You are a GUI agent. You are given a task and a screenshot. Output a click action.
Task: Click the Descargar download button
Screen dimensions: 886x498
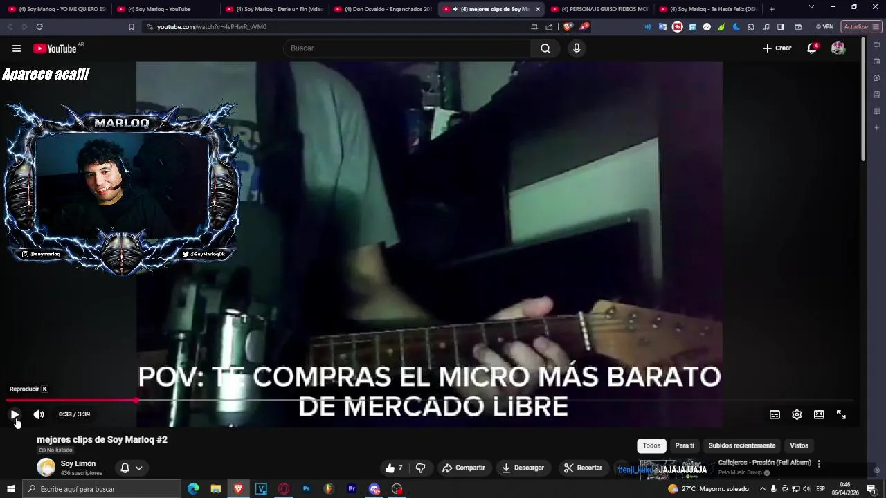click(x=523, y=468)
